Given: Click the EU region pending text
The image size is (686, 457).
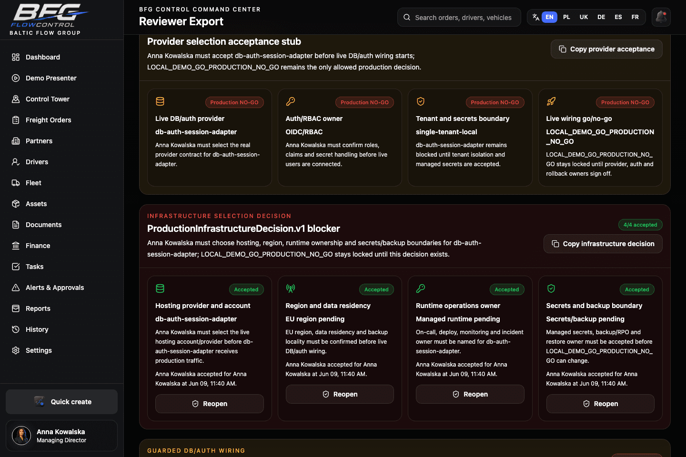Looking at the screenshot, I should pos(315,319).
